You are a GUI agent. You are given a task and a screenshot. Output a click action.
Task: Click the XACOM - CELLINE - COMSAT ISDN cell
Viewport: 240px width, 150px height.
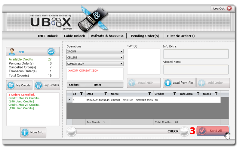coord(132,100)
